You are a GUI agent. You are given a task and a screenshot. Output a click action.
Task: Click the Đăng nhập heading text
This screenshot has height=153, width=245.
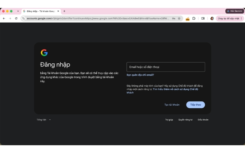[x=55, y=65]
